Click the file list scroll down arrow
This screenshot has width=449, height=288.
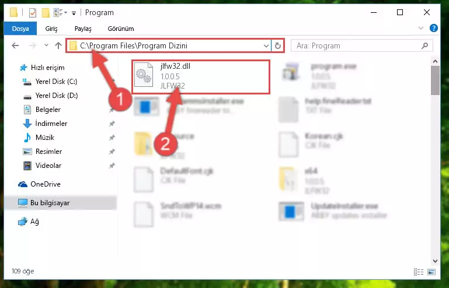tap(435, 261)
